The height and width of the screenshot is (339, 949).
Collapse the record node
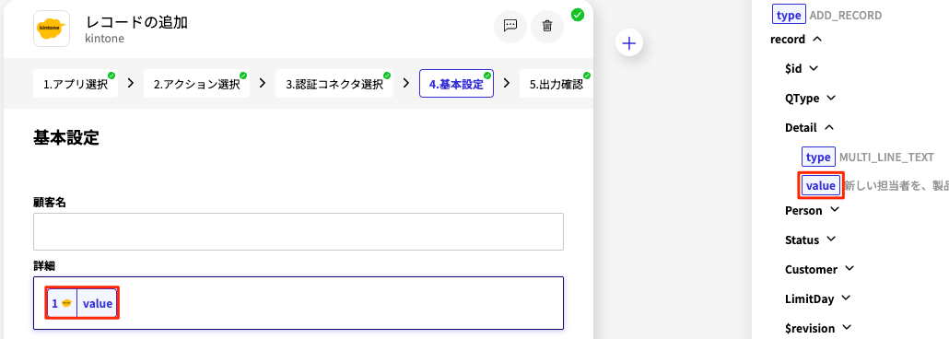(816, 39)
